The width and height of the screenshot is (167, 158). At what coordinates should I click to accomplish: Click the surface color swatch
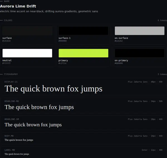27,31
